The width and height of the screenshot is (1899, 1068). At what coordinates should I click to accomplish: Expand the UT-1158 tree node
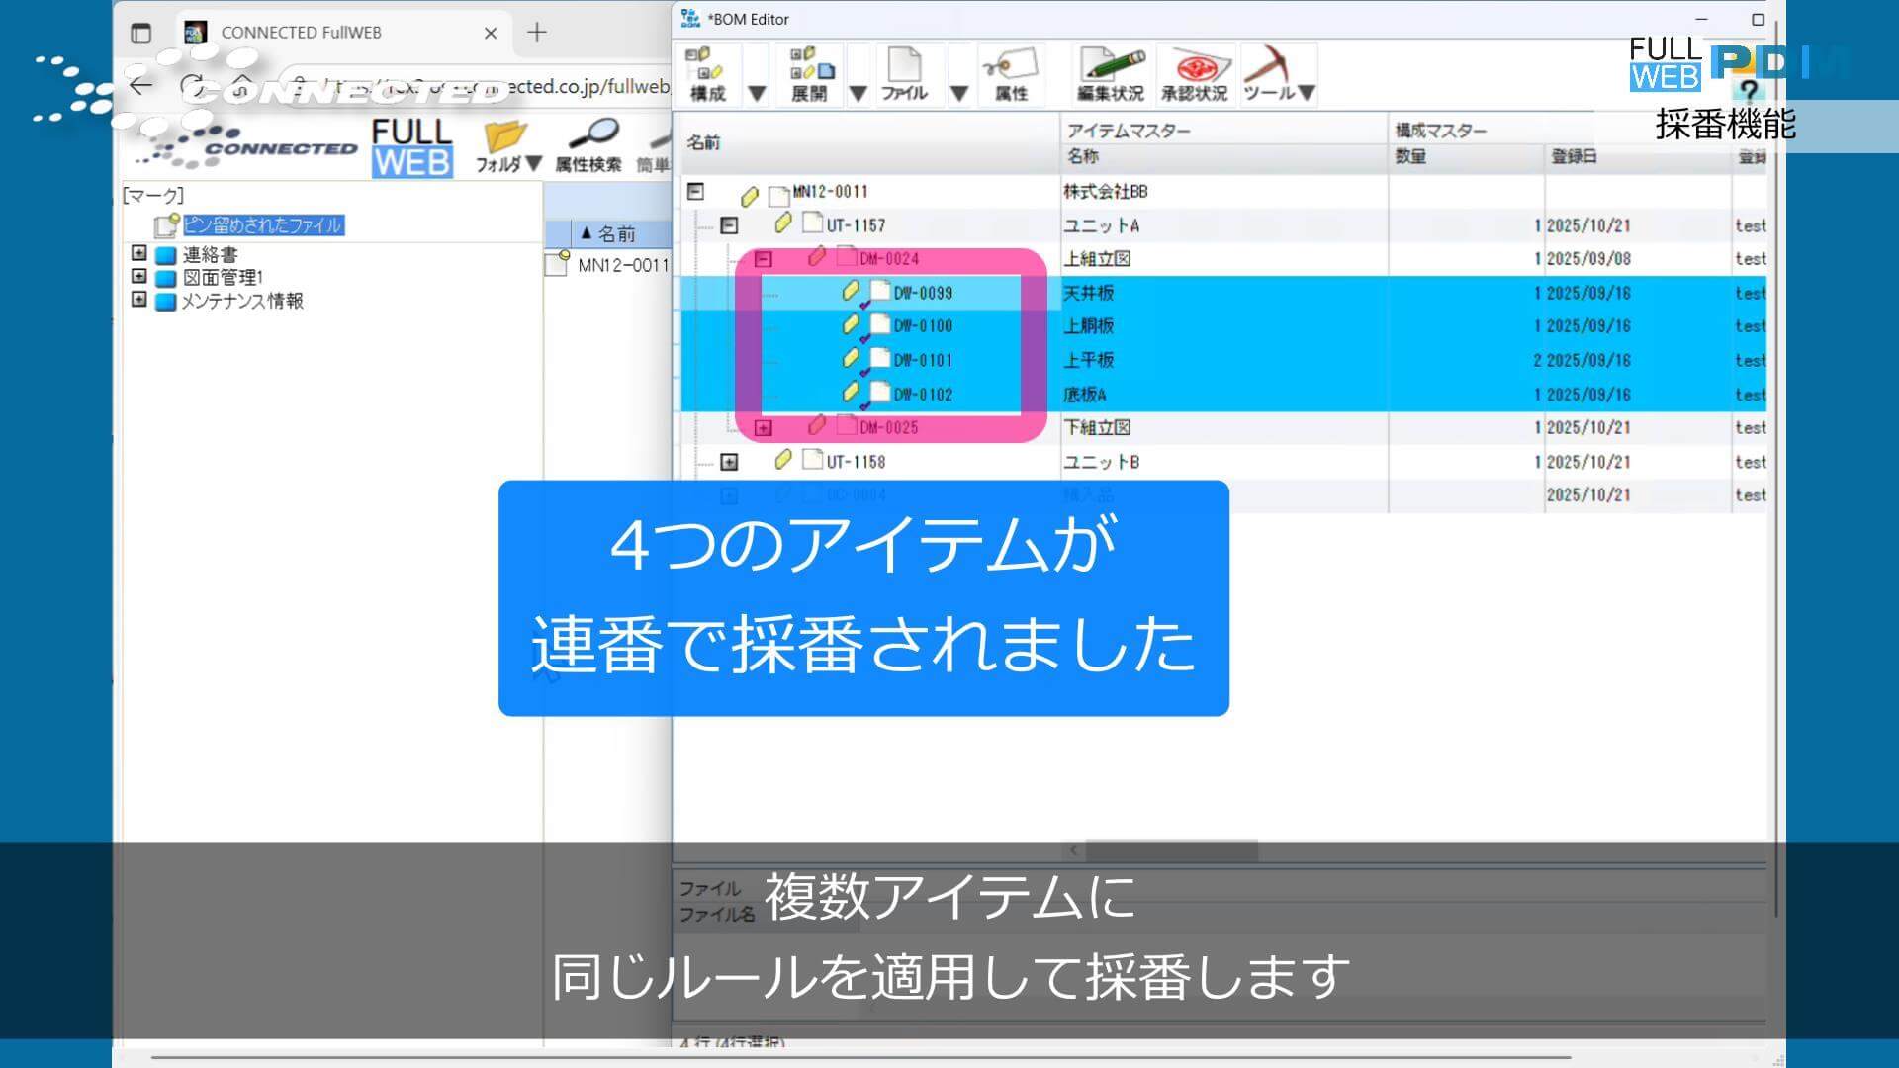[729, 462]
